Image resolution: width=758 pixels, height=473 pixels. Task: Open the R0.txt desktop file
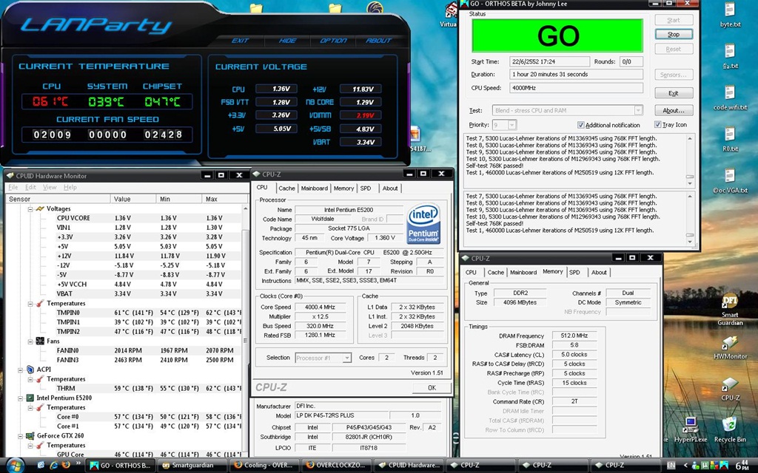730,139
